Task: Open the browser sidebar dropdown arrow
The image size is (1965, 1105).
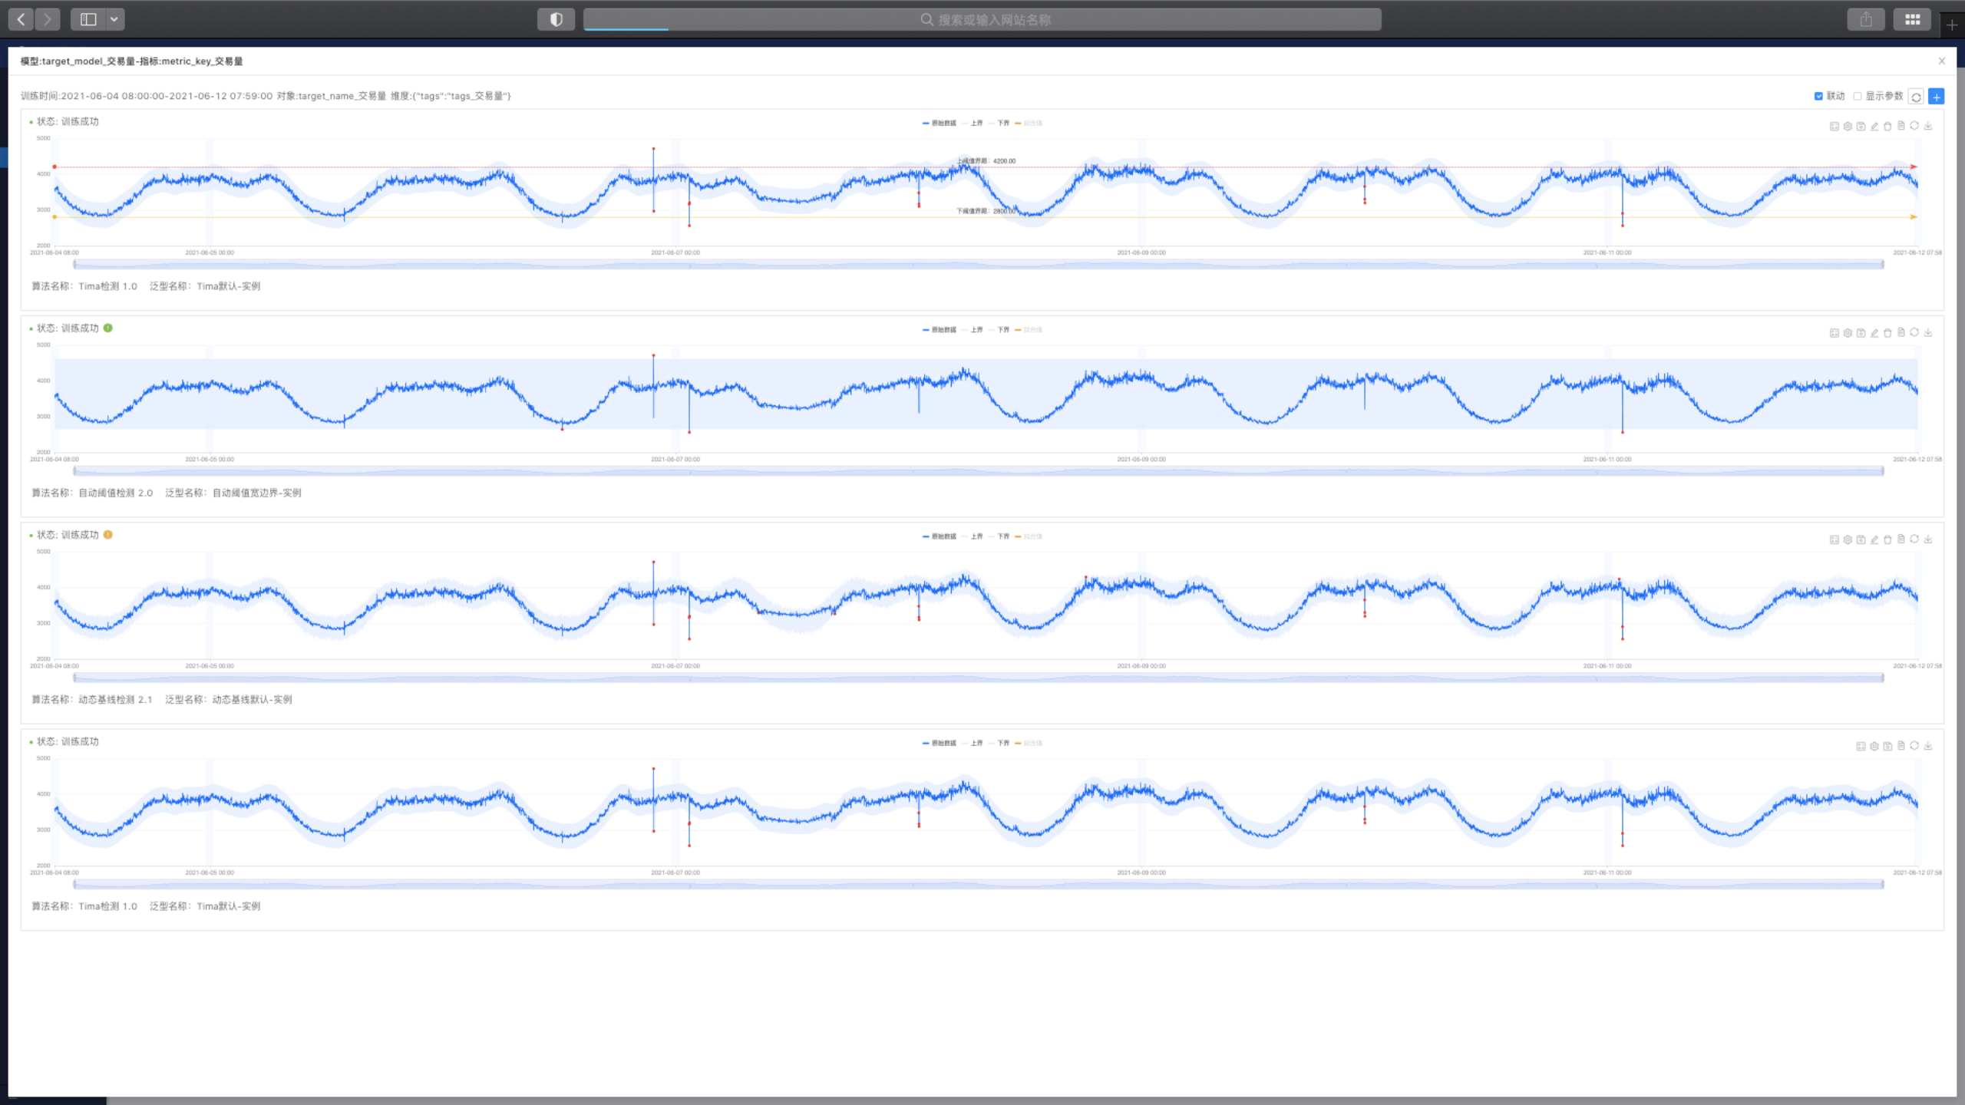Action: click(x=114, y=19)
